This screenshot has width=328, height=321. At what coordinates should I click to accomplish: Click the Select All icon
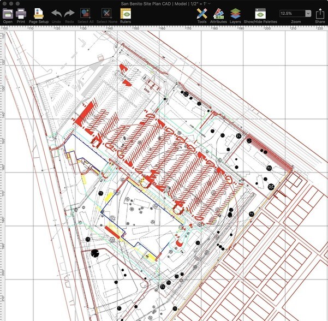85,14
